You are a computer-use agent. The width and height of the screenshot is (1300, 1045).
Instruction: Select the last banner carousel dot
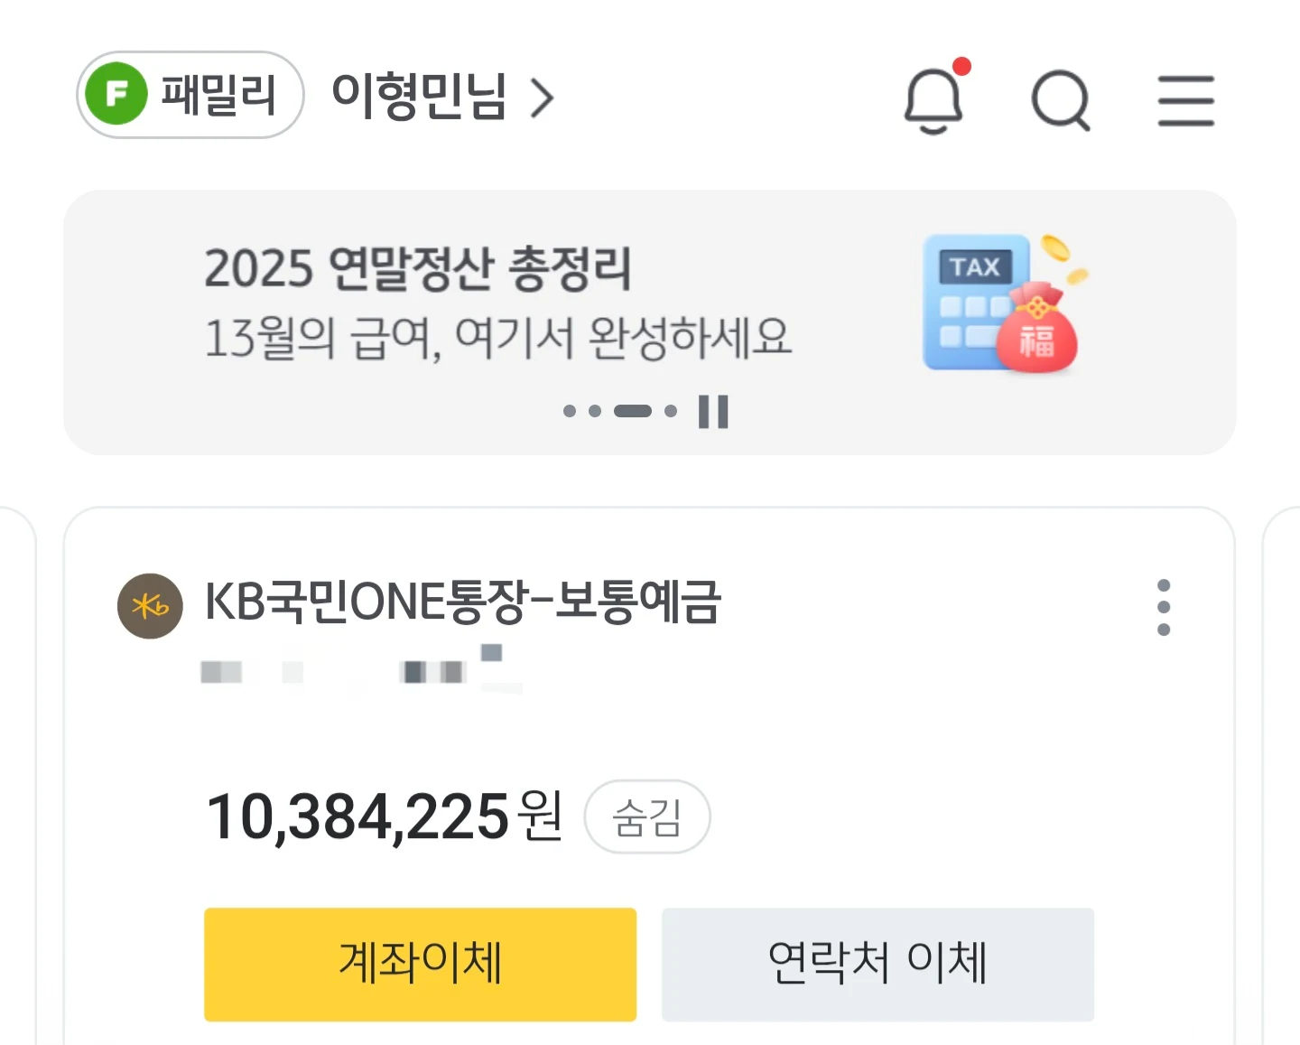point(671,412)
